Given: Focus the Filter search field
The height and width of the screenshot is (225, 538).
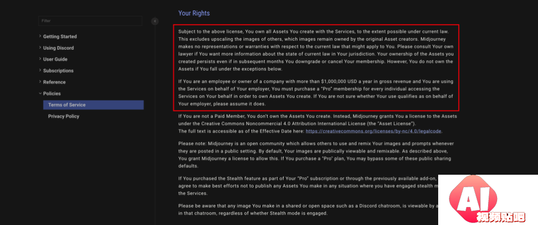Looking at the screenshot, I should (x=90, y=21).
